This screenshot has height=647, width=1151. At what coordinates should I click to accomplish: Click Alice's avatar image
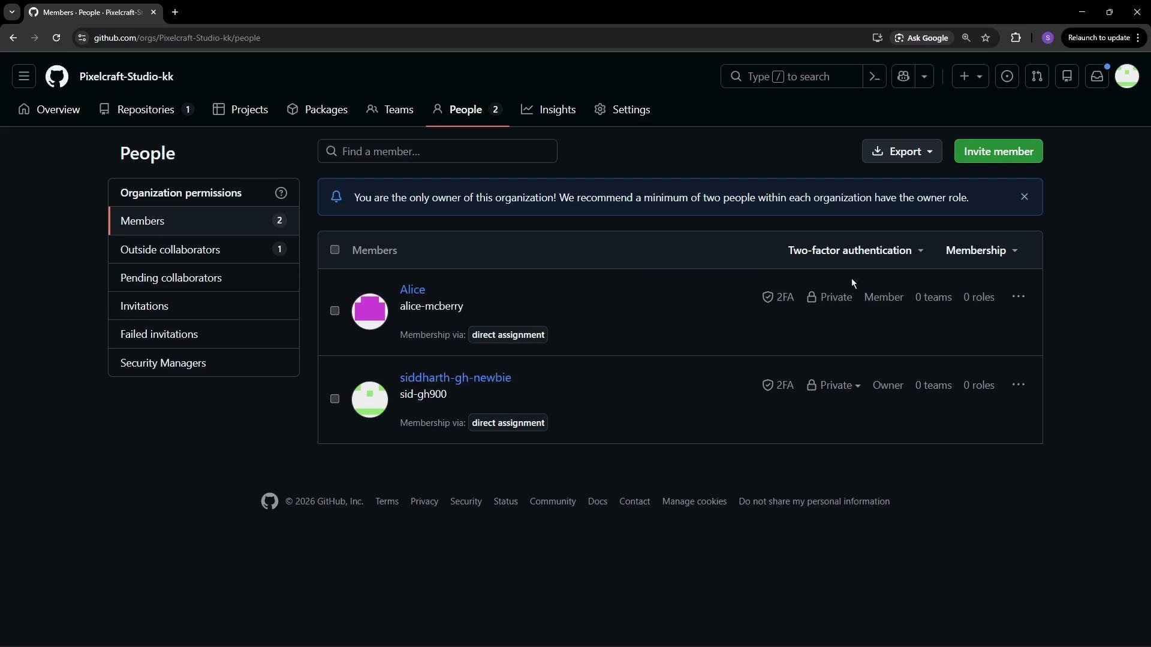[x=370, y=312]
